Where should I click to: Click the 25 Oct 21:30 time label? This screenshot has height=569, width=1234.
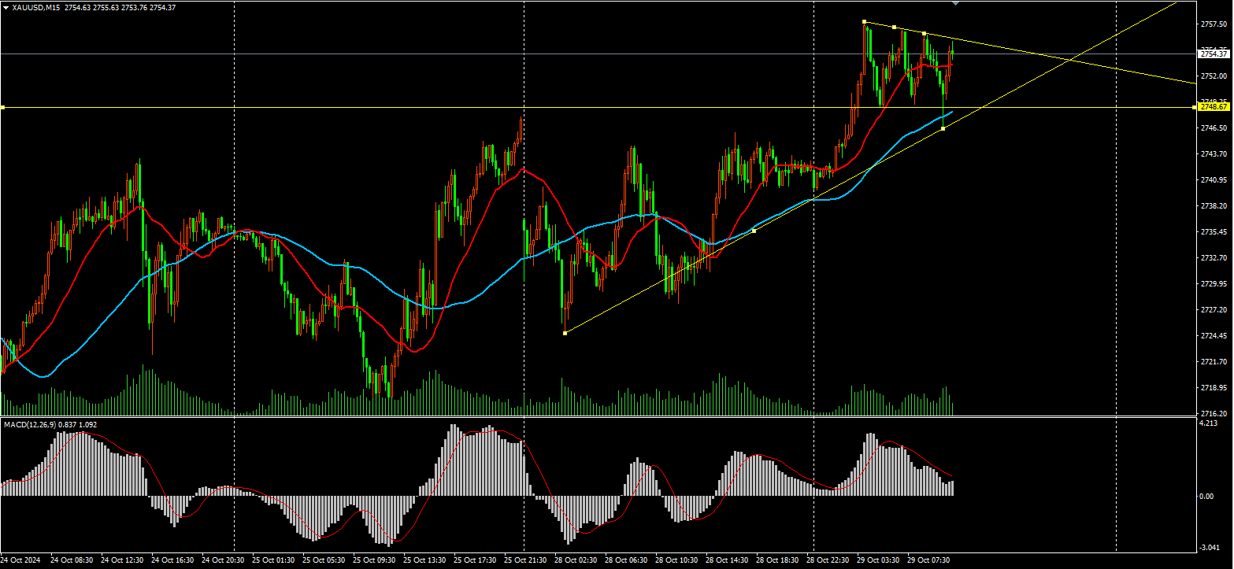[525, 560]
